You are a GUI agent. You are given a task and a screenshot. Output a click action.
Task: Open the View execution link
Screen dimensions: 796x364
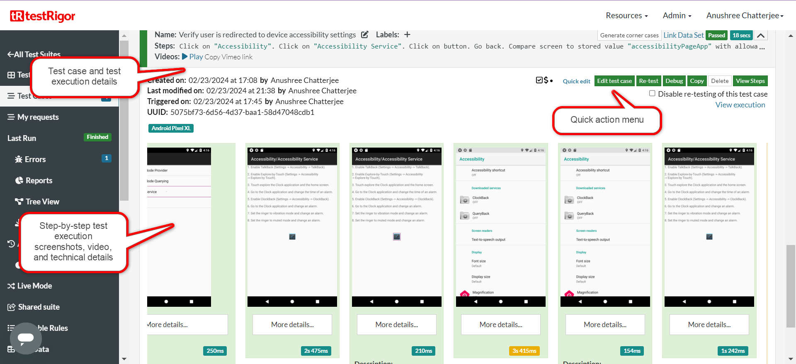click(x=740, y=105)
